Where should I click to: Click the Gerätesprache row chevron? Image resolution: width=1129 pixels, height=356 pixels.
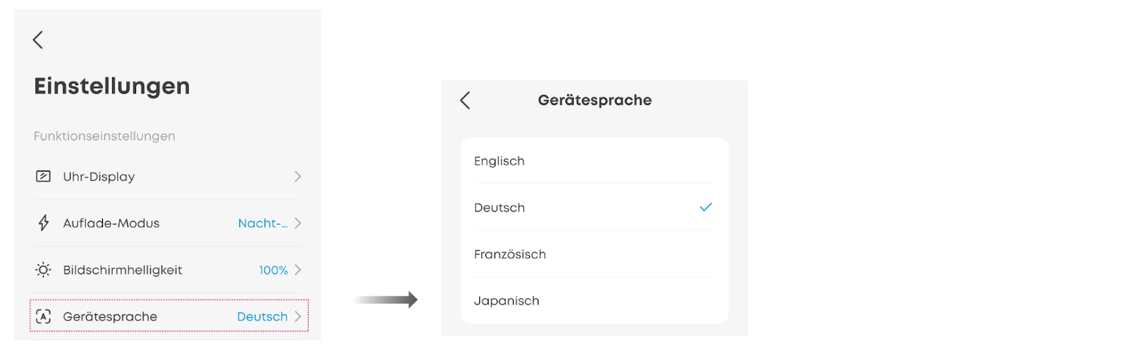click(298, 317)
